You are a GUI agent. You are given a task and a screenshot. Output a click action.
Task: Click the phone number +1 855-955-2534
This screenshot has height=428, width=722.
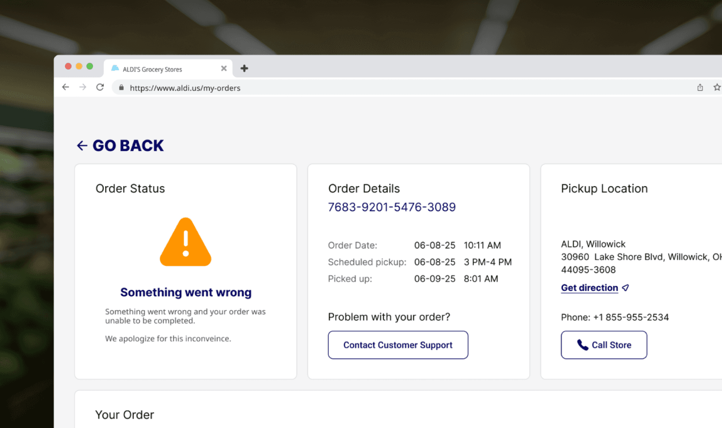pyautogui.click(x=631, y=318)
